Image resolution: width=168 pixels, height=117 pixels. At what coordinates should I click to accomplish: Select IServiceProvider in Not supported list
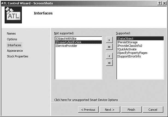click(78, 46)
